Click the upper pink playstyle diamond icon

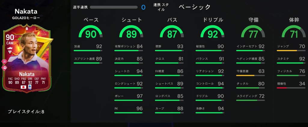click(x=5, y=62)
